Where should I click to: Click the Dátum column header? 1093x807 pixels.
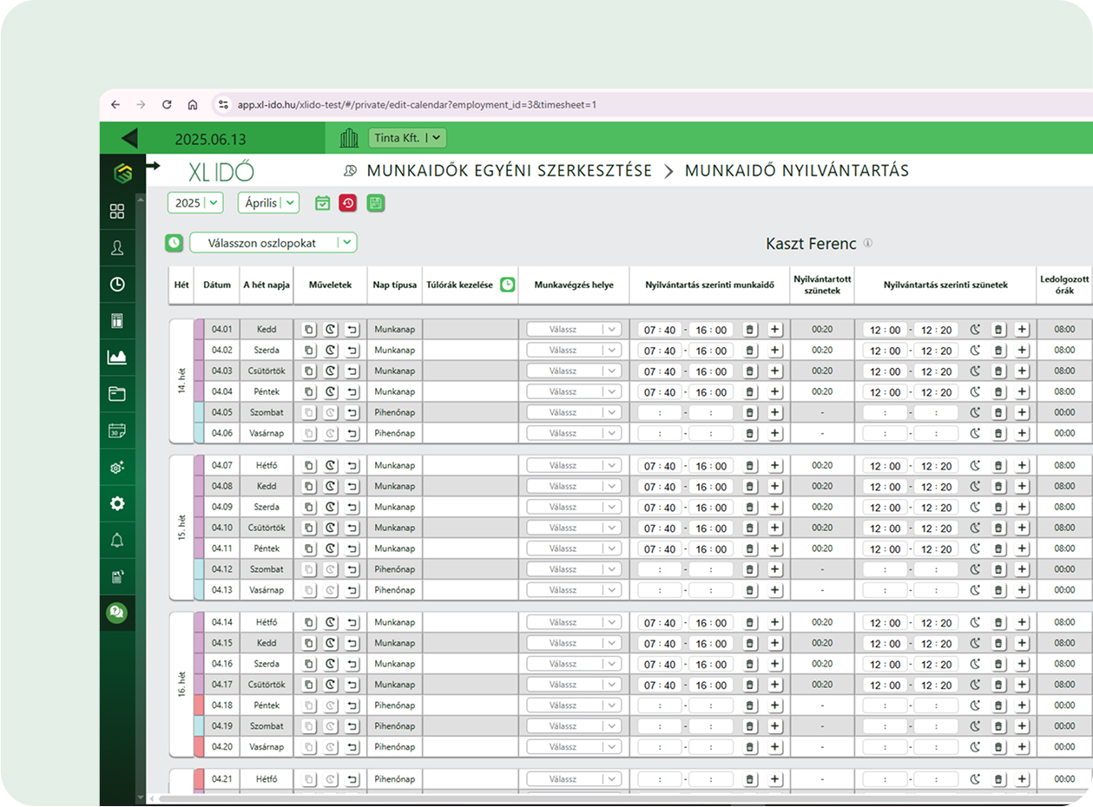(x=217, y=285)
